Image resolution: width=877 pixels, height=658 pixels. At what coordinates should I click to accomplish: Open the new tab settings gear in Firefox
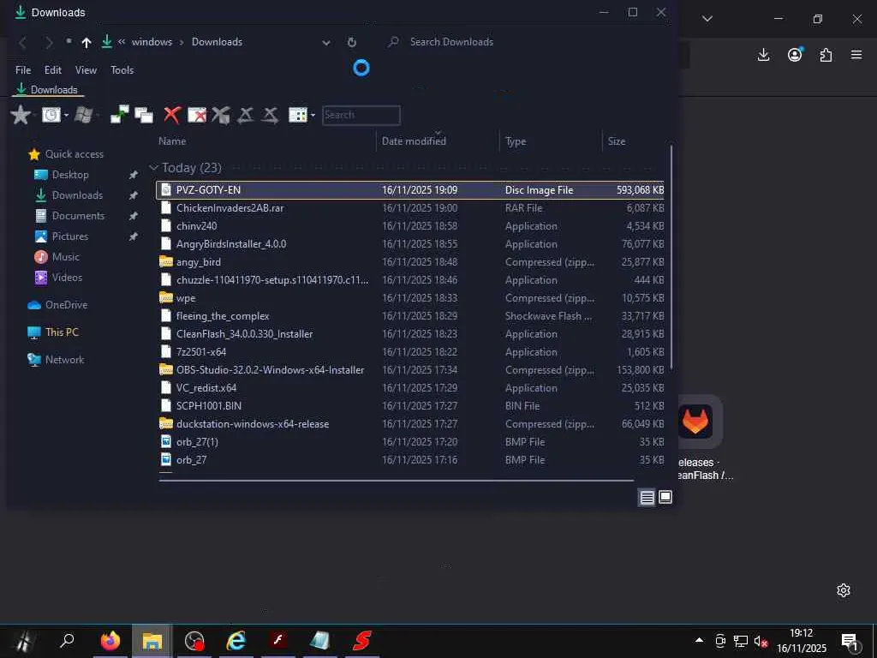coord(844,590)
